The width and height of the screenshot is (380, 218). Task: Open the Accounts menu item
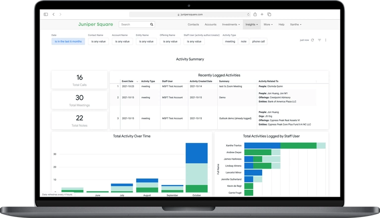point(210,24)
